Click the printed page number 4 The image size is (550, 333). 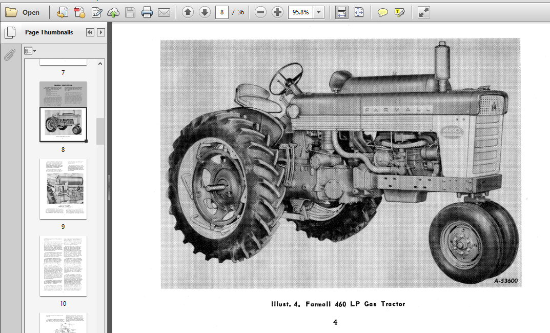pos(335,322)
